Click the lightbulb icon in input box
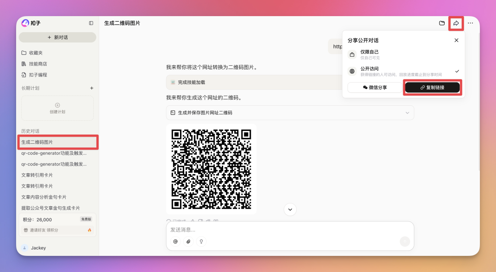The image size is (496, 272). pyautogui.click(x=201, y=242)
